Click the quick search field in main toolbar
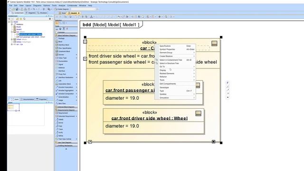The width and height of the screenshot is (304, 171). (x=84, y=9)
